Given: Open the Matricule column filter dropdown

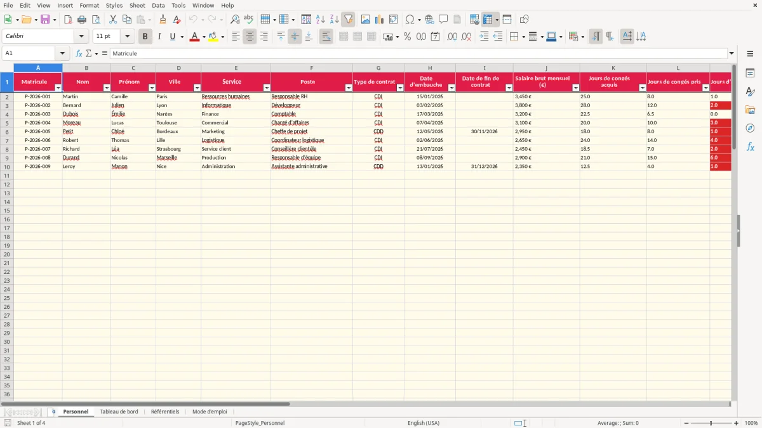Looking at the screenshot, I should click(58, 88).
